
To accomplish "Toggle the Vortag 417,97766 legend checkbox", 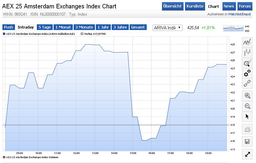I will pos(82,34).
